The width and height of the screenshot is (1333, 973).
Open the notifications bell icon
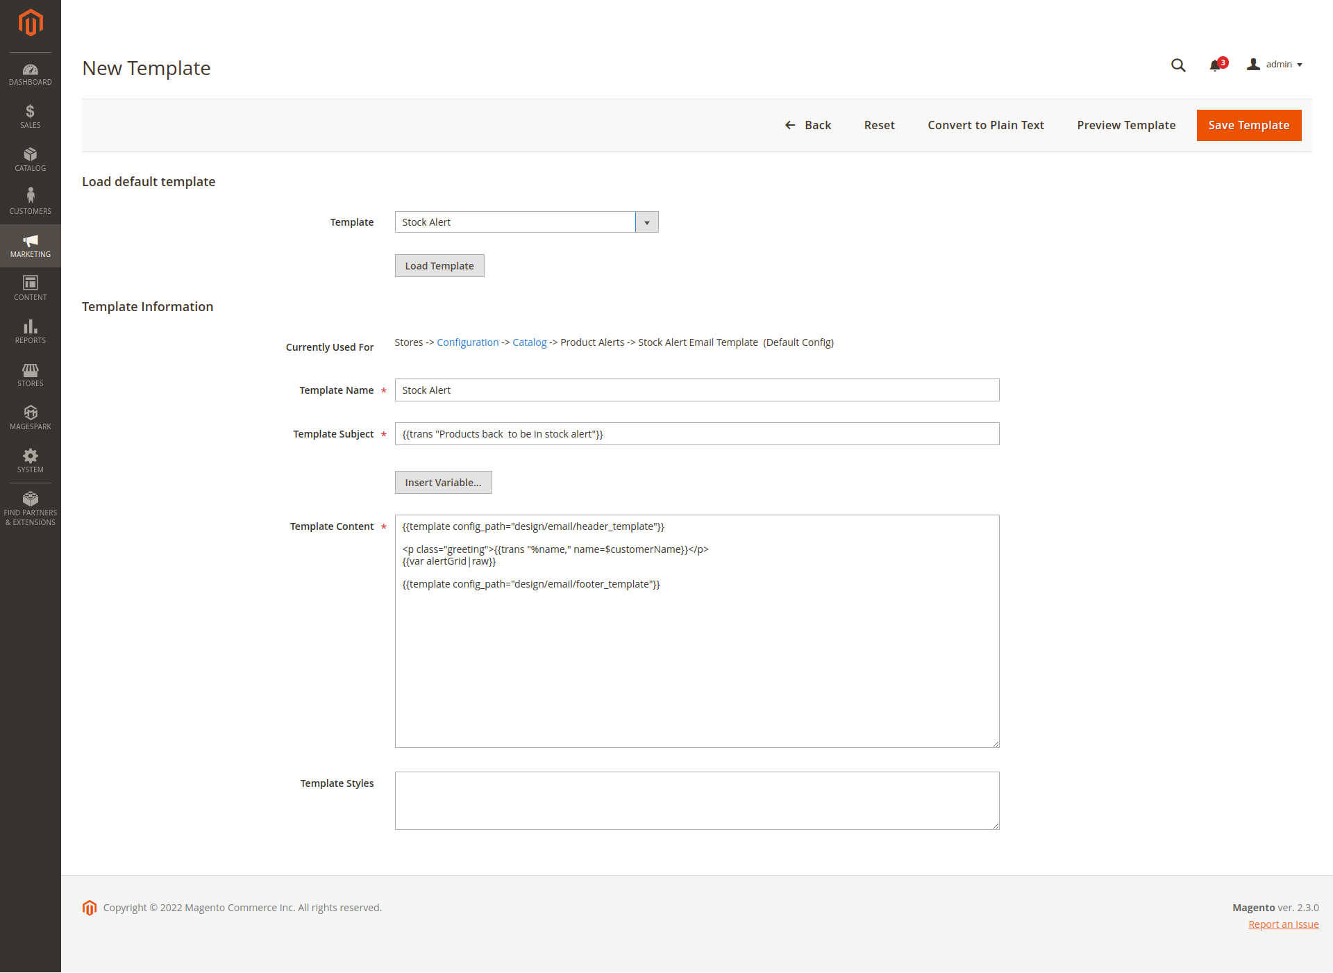[x=1214, y=65]
